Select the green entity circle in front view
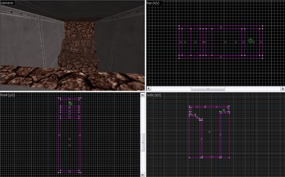This screenshot has height=177, width=285. [71, 103]
